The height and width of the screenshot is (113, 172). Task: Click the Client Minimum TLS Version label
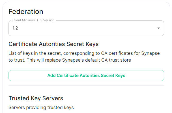pos(33,20)
